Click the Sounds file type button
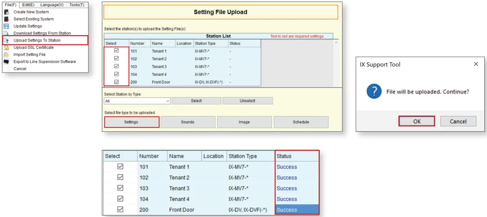Screen dimensions: 487x217 188,122
